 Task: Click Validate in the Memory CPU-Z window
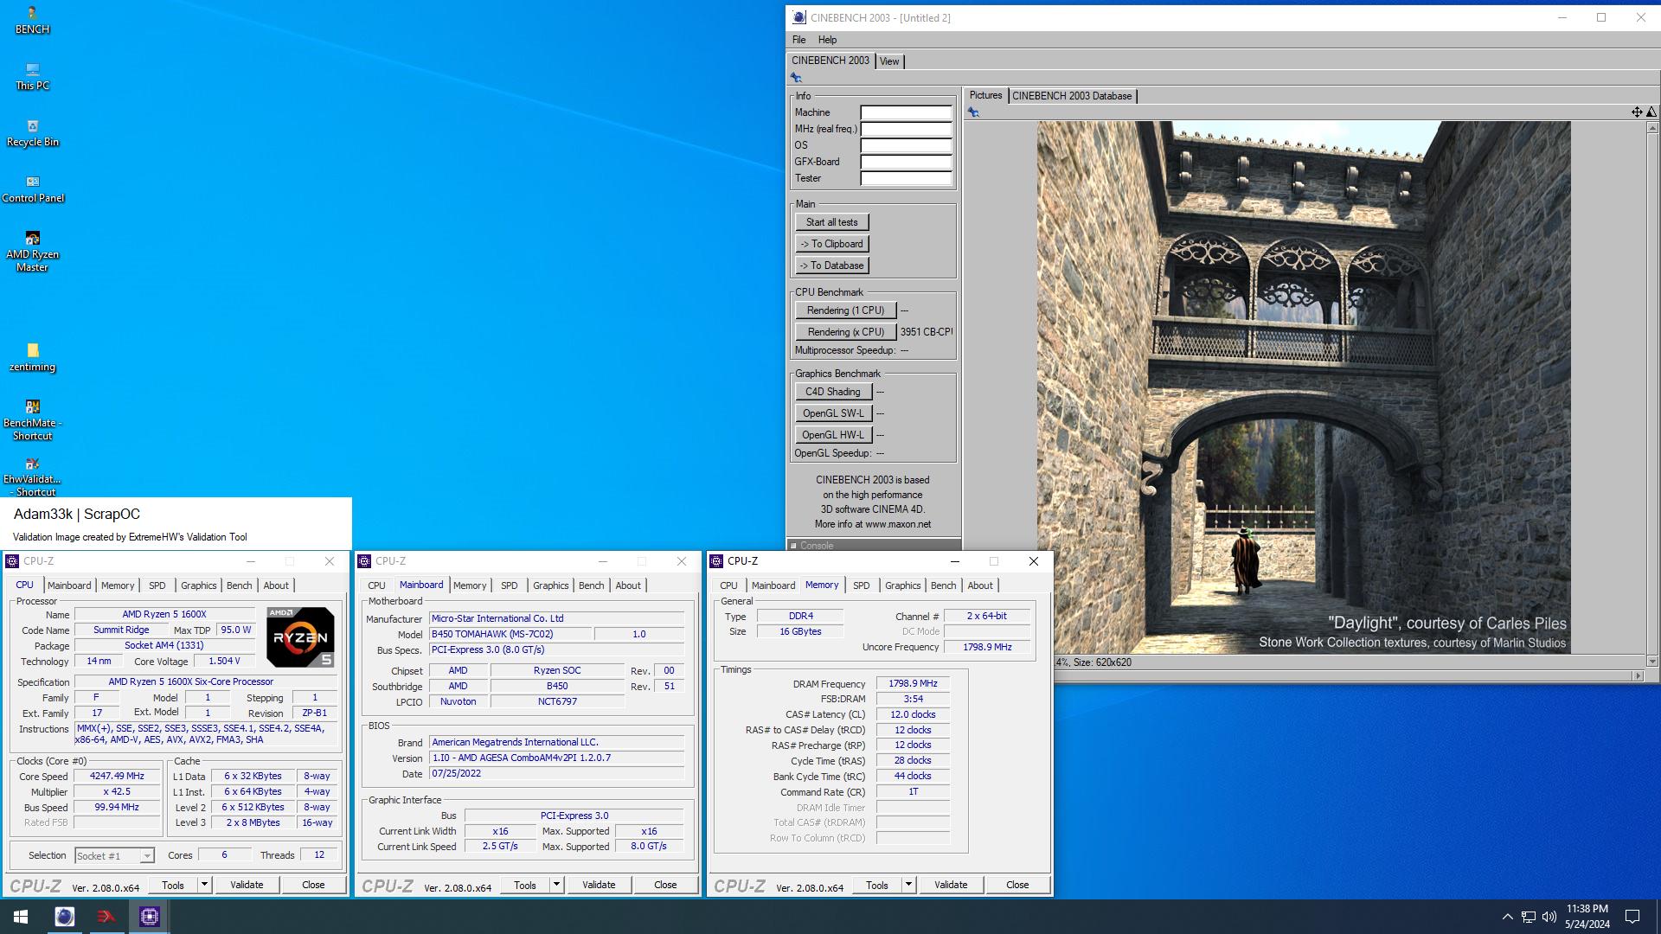click(951, 885)
